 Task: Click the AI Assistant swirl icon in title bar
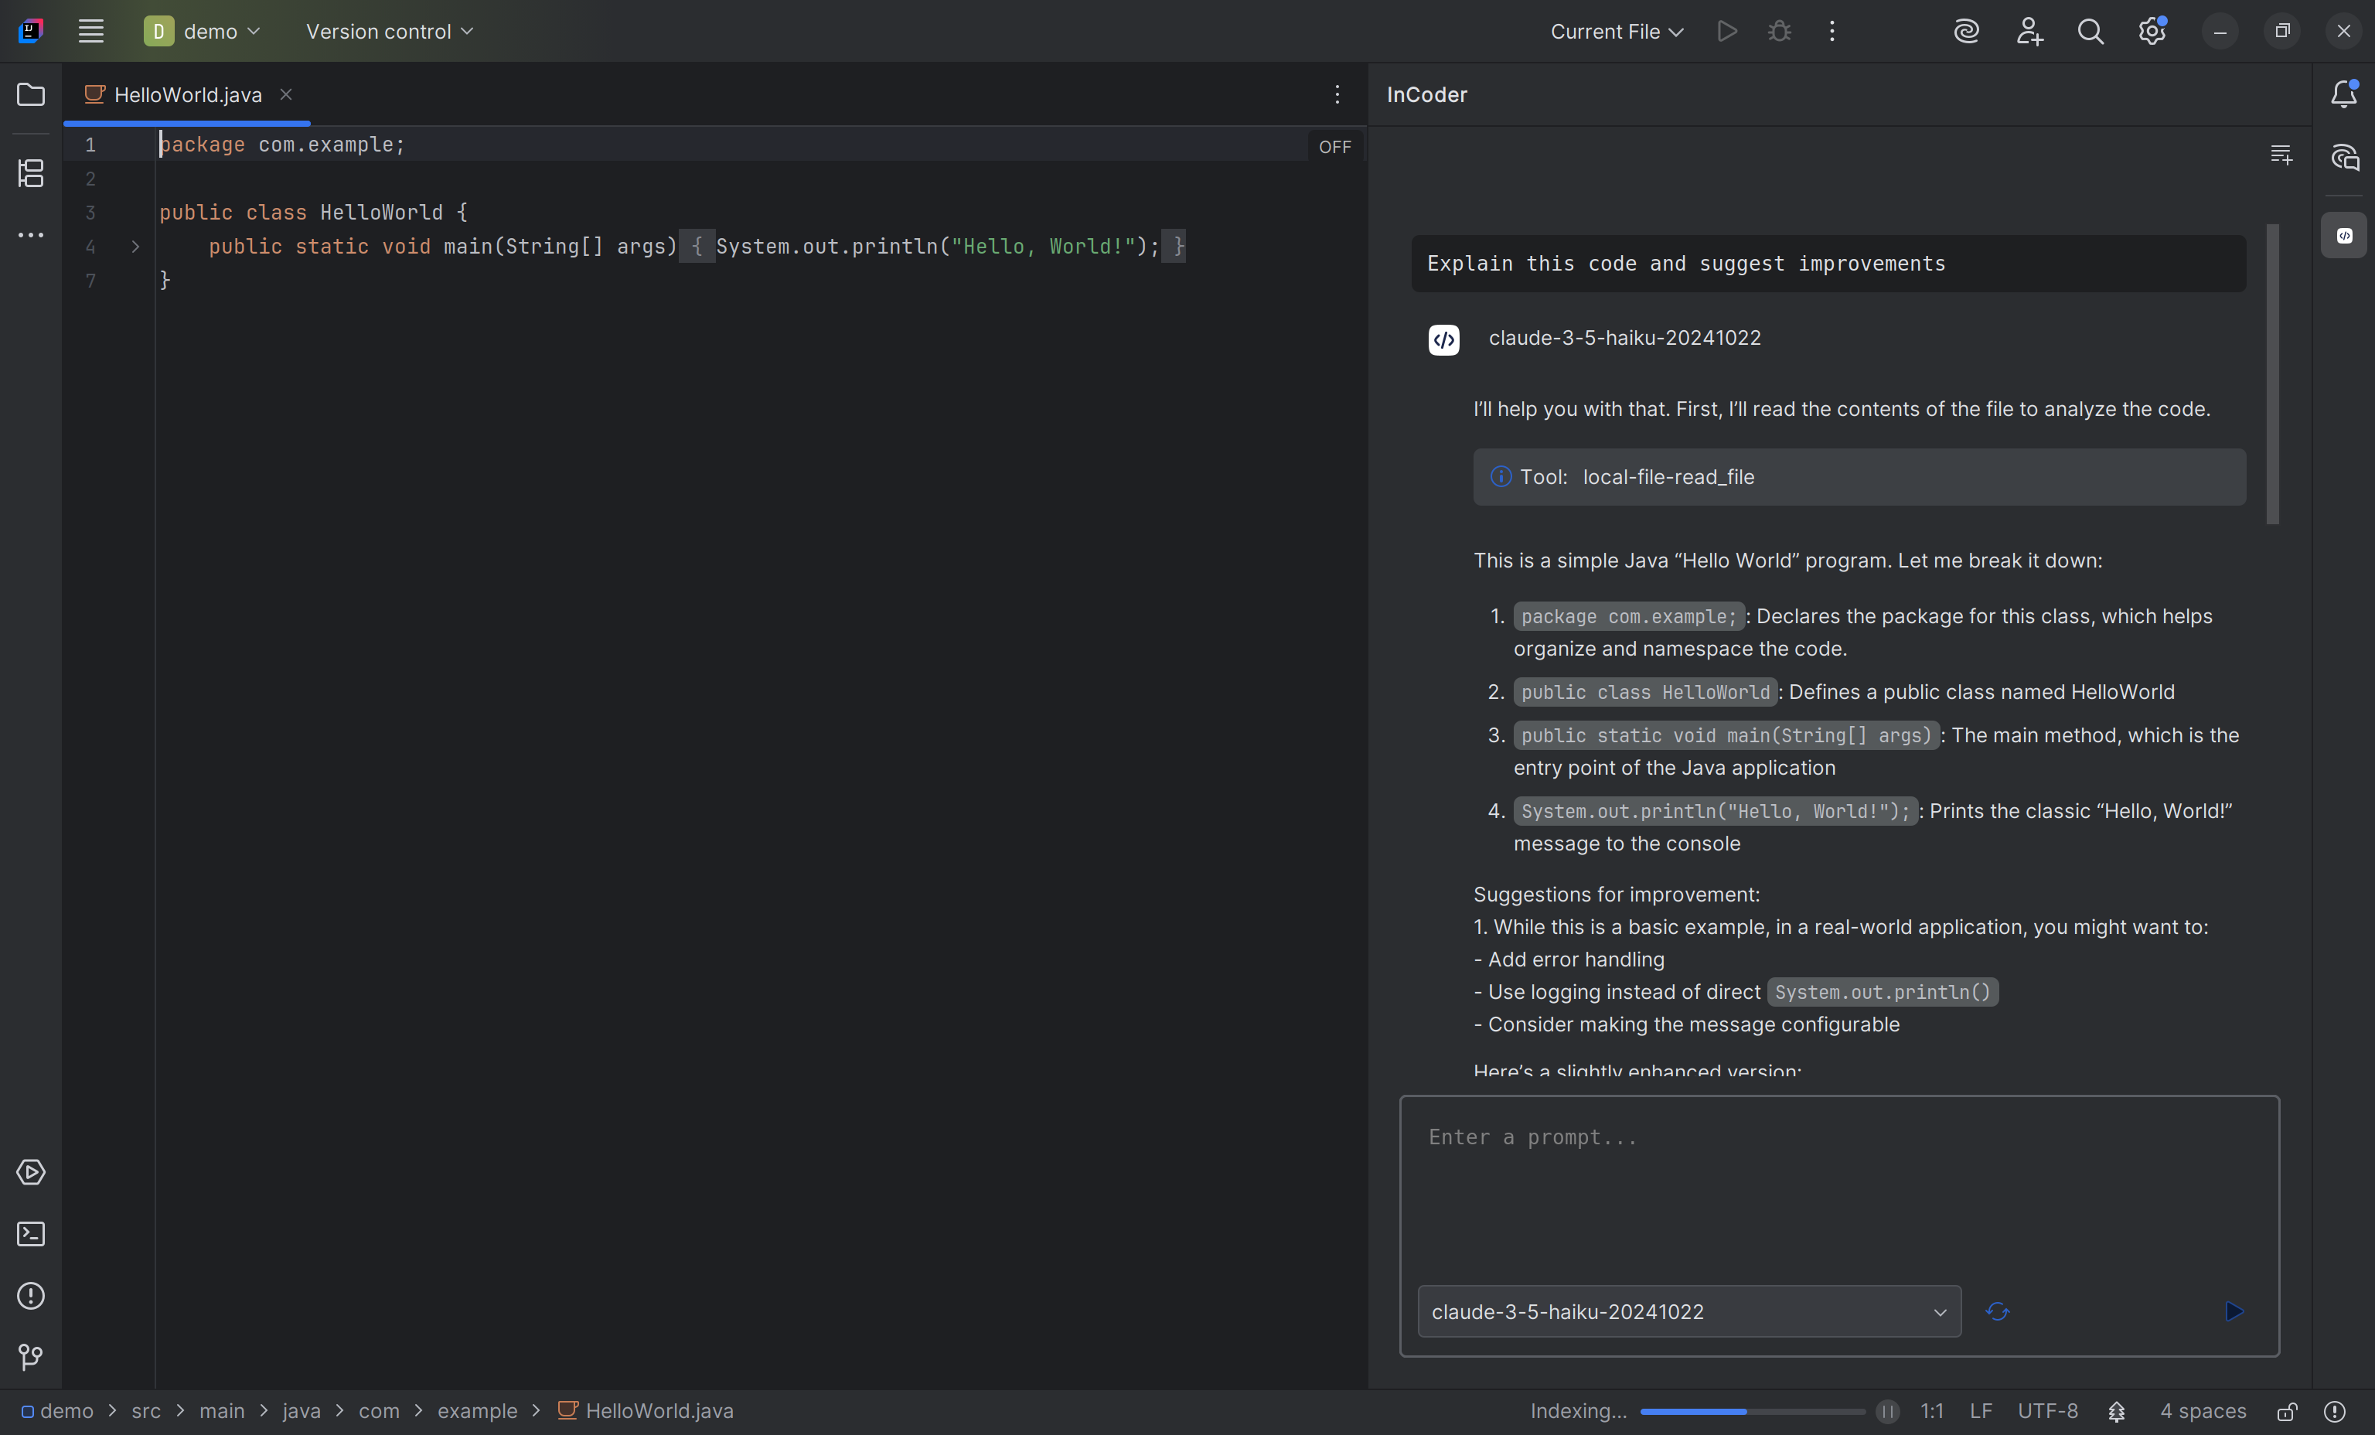1966,31
